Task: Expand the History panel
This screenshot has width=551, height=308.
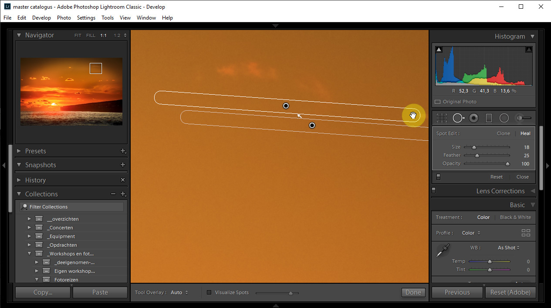Action: 19,180
